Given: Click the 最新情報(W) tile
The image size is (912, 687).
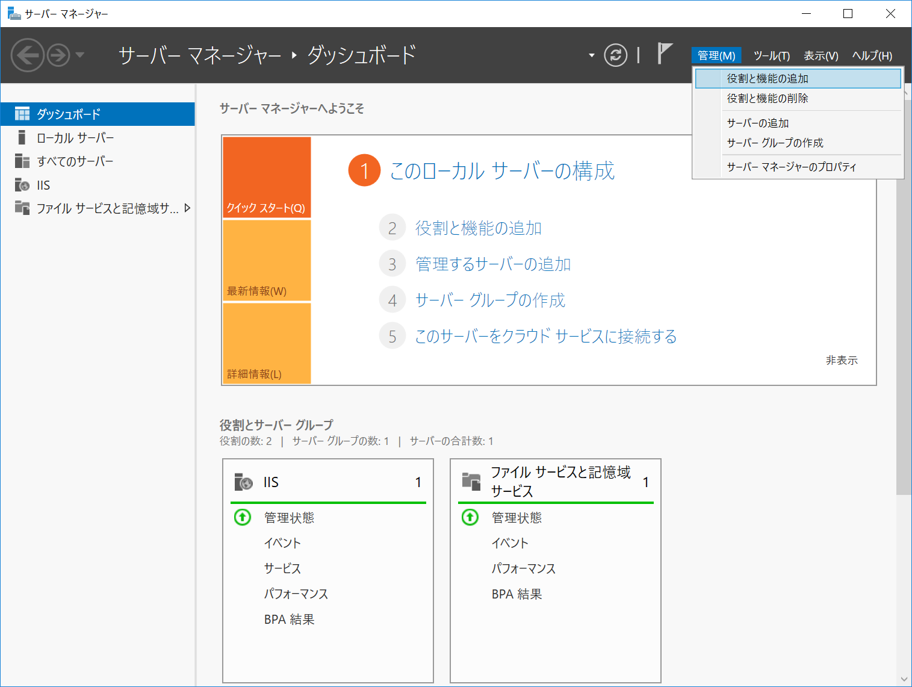Looking at the screenshot, I should [267, 260].
